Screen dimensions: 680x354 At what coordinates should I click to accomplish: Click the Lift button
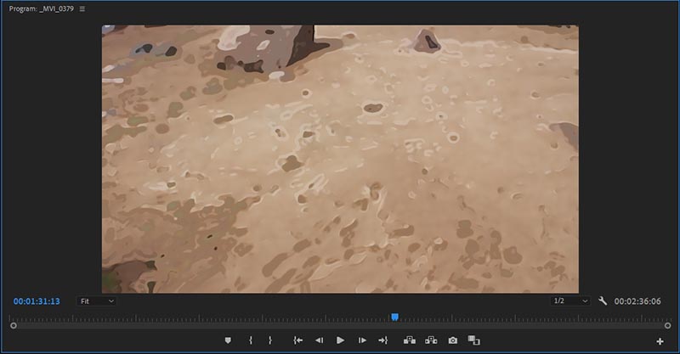[x=410, y=340]
